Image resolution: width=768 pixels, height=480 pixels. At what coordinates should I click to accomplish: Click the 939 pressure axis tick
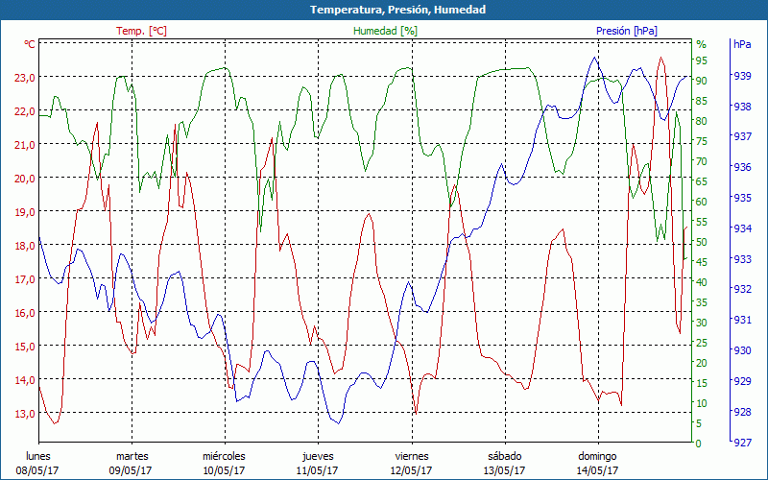(x=742, y=75)
